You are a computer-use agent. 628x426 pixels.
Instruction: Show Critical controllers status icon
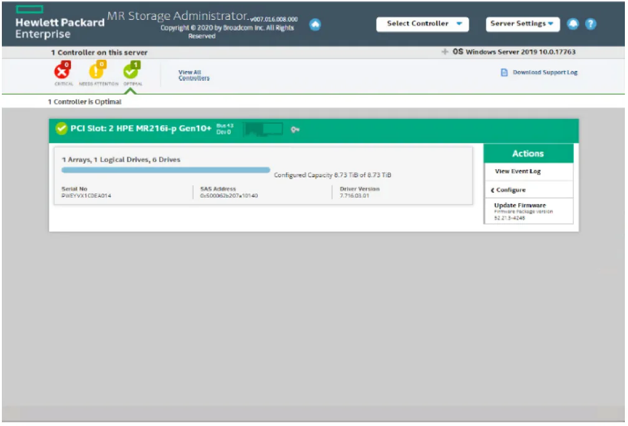tap(62, 70)
